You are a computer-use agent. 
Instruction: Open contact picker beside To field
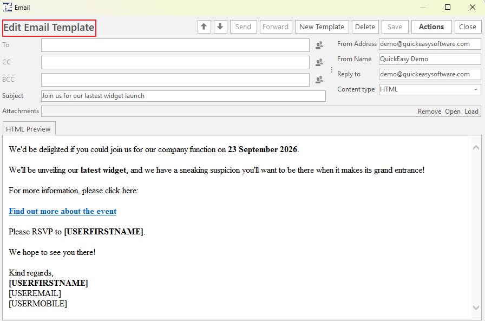point(319,45)
